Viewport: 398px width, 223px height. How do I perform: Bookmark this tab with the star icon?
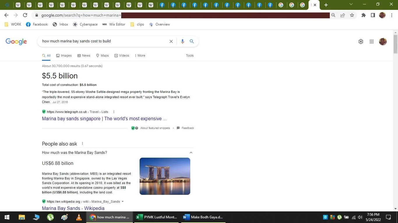352,15
